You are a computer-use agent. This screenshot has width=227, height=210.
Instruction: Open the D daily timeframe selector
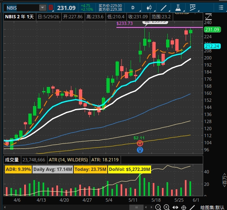click(x=133, y=7)
